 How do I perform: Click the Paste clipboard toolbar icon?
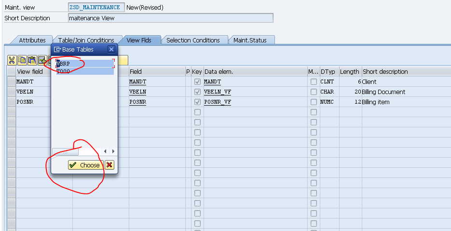point(32,60)
